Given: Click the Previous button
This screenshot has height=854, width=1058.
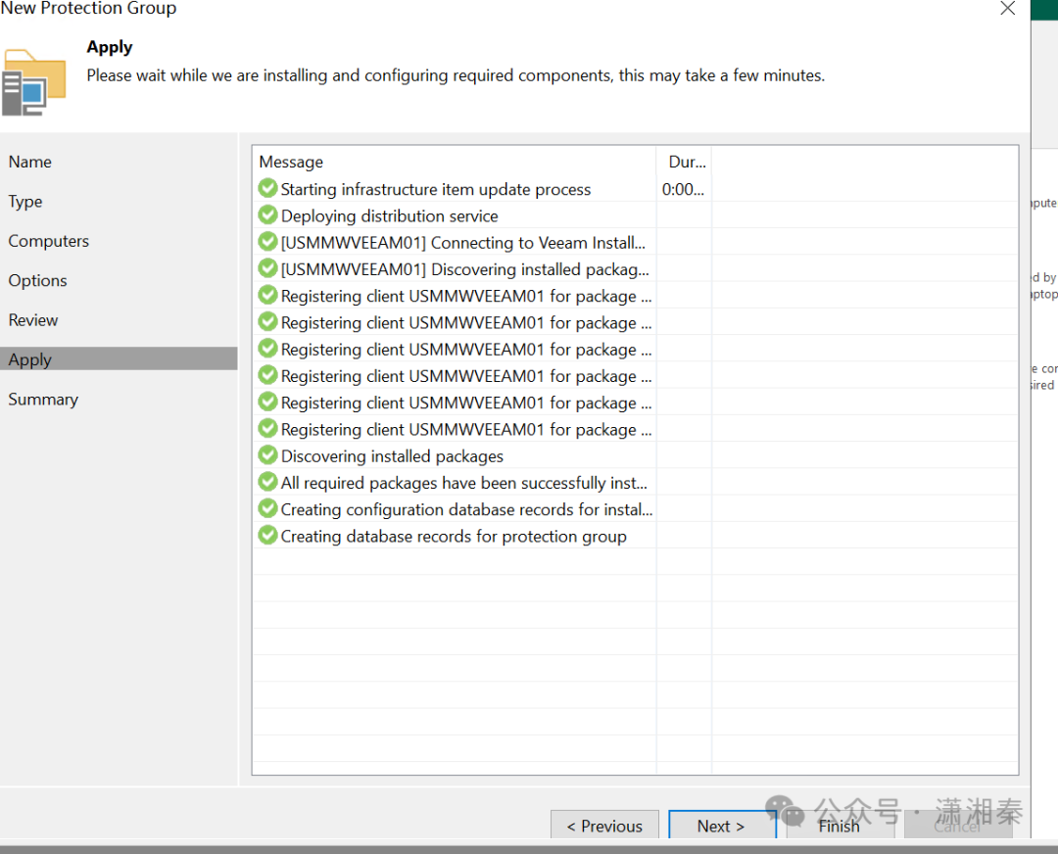Looking at the screenshot, I should (x=604, y=826).
